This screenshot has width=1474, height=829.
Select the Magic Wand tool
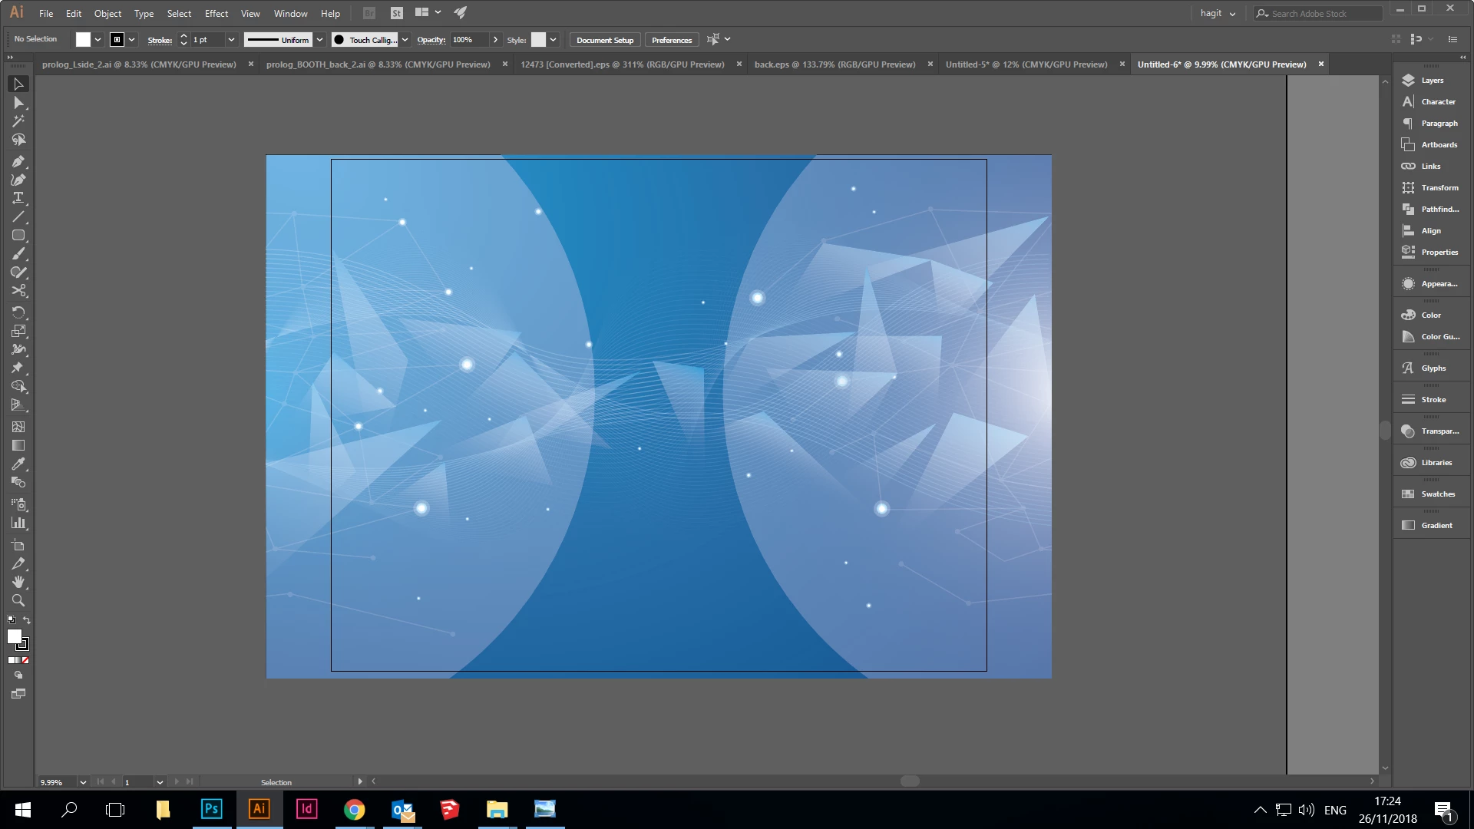click(18, 121)
